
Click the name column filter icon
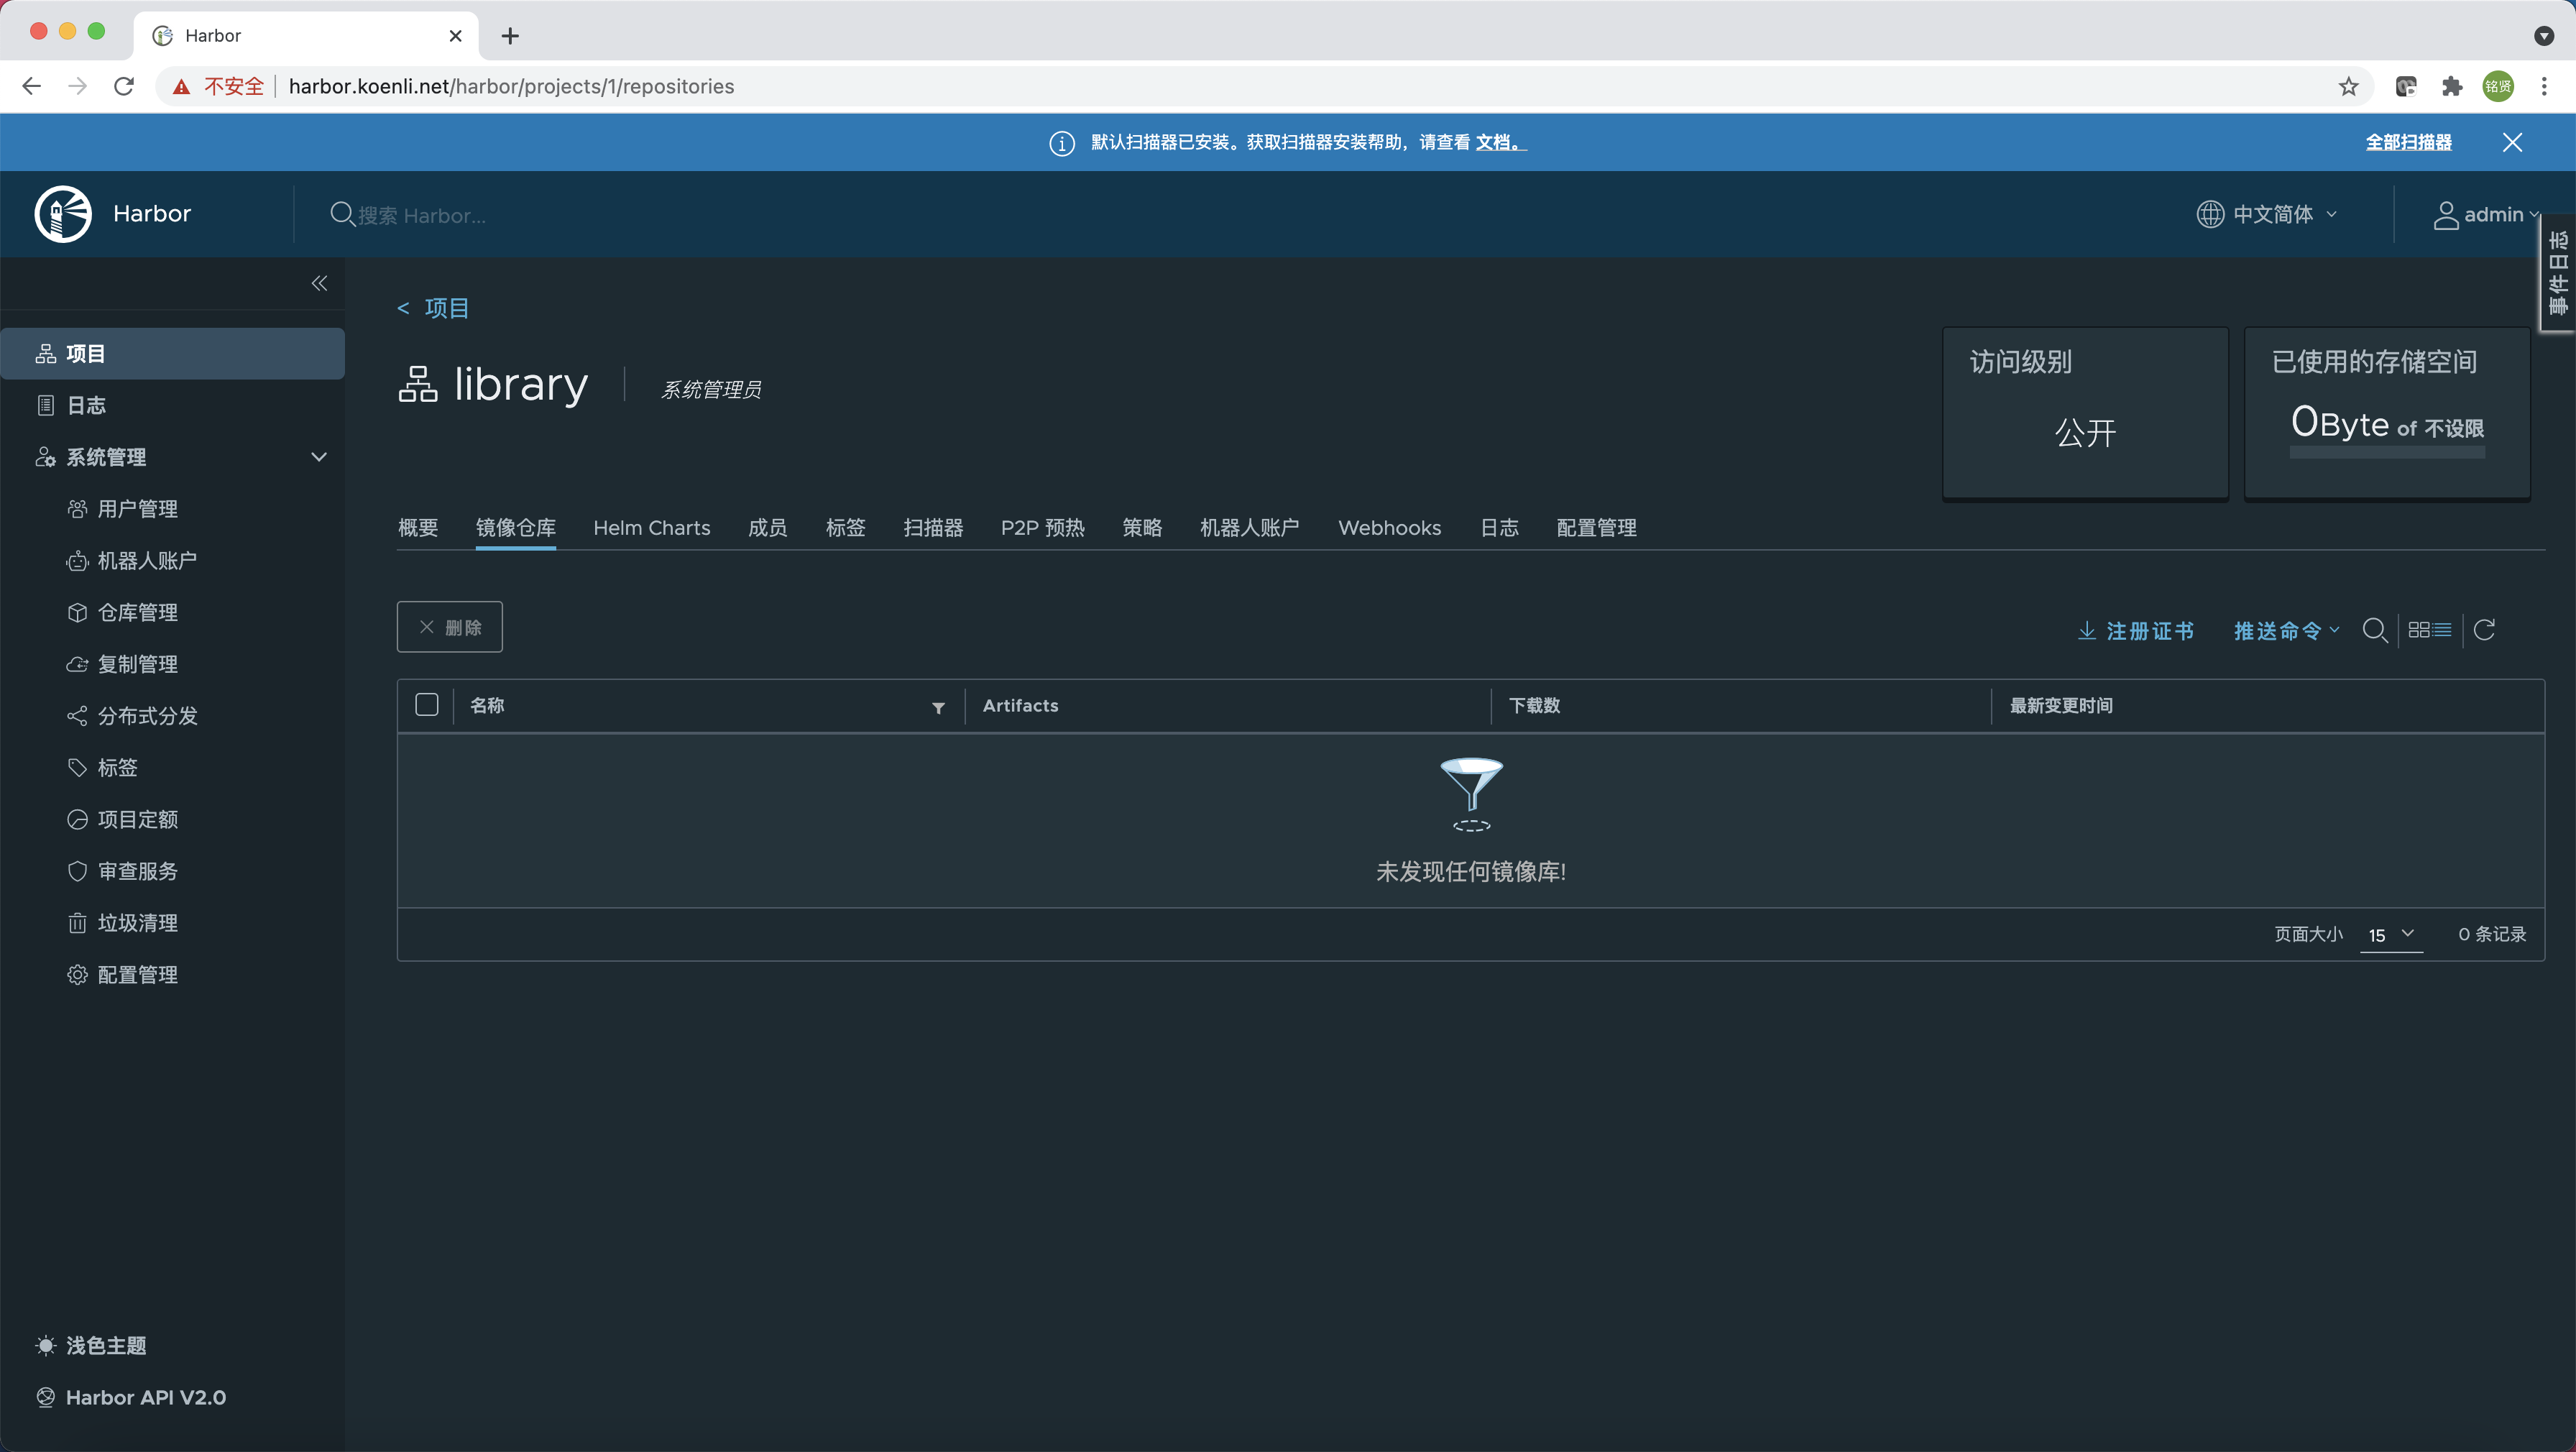938,707
